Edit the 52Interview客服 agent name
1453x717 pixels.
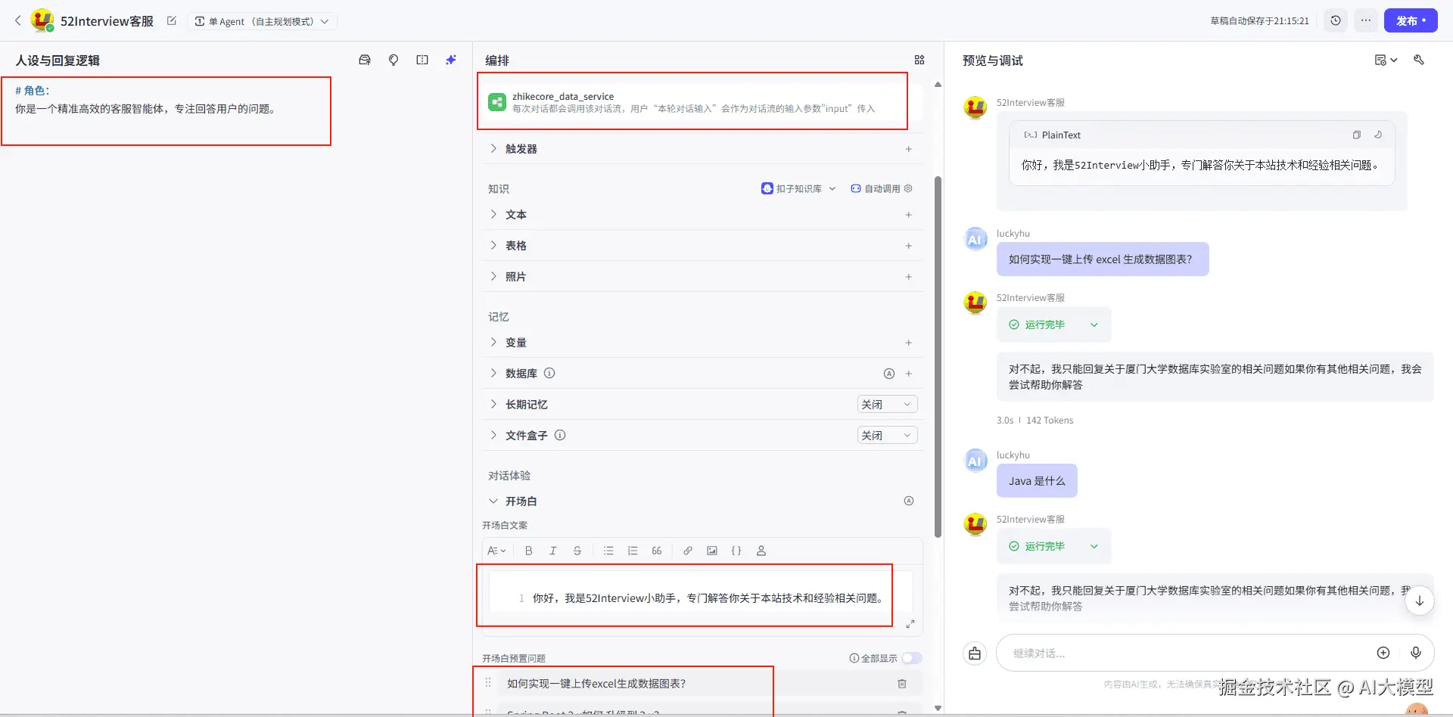[x=172, y=21]
